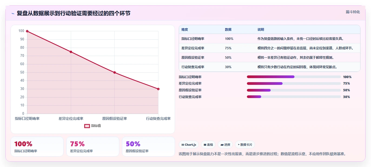Click the chart point at 行动复查完成率 30
Image resolution: width=371 pixels, height=167 pixels.
click(x=158, y=89)
